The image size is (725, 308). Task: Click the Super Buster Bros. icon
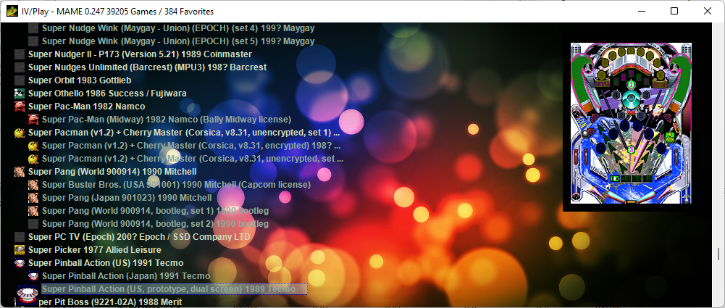point(33,185)
